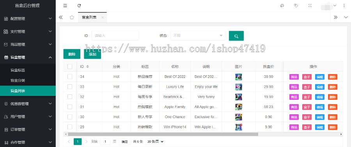
Task: Click the 优惠券管理 sidebar icon
Action: coord(6,104)
